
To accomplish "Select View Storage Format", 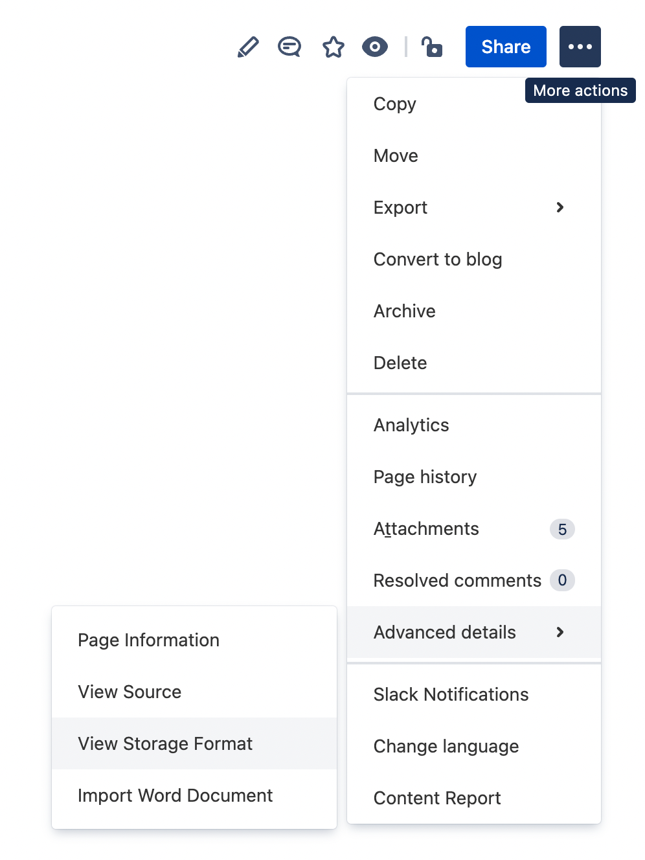I will tap(165, 743).
